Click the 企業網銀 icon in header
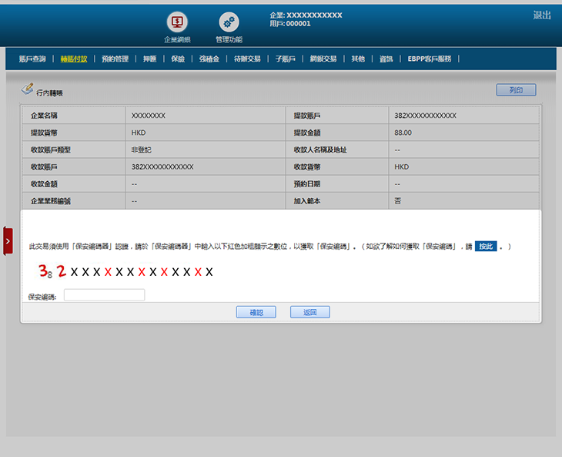Viewport: 562px width, 457px height. point(177,22)
